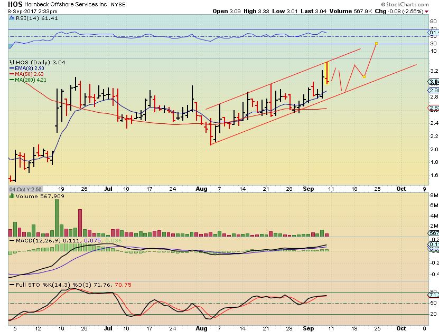
Task: Click the MA(200) 4.21 legend text
Action: pyautogui.click(x=31, y=80)
